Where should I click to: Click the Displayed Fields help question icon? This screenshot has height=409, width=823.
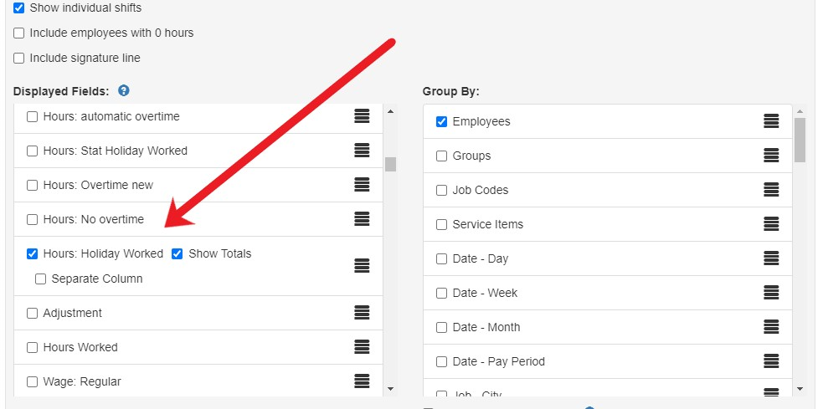pyautogui.click(x=123, y=90)
